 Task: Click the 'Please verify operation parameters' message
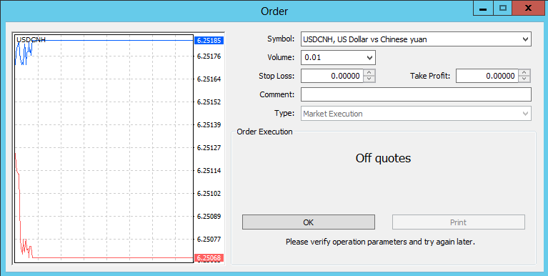tap(380, 242)
